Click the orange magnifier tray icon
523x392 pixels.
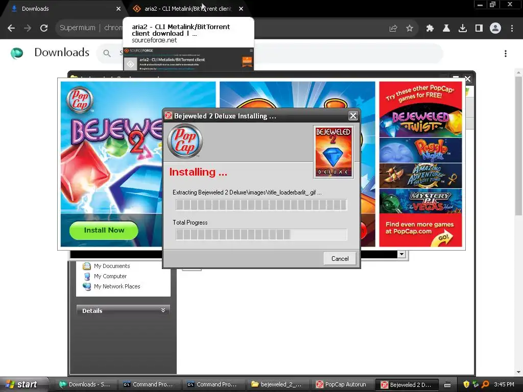485,384
